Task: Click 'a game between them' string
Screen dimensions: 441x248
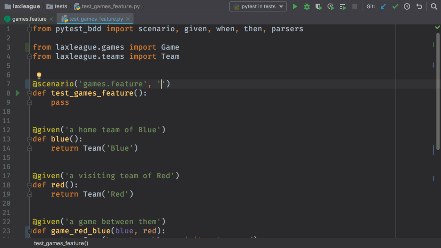Action: tap(113, 221)
